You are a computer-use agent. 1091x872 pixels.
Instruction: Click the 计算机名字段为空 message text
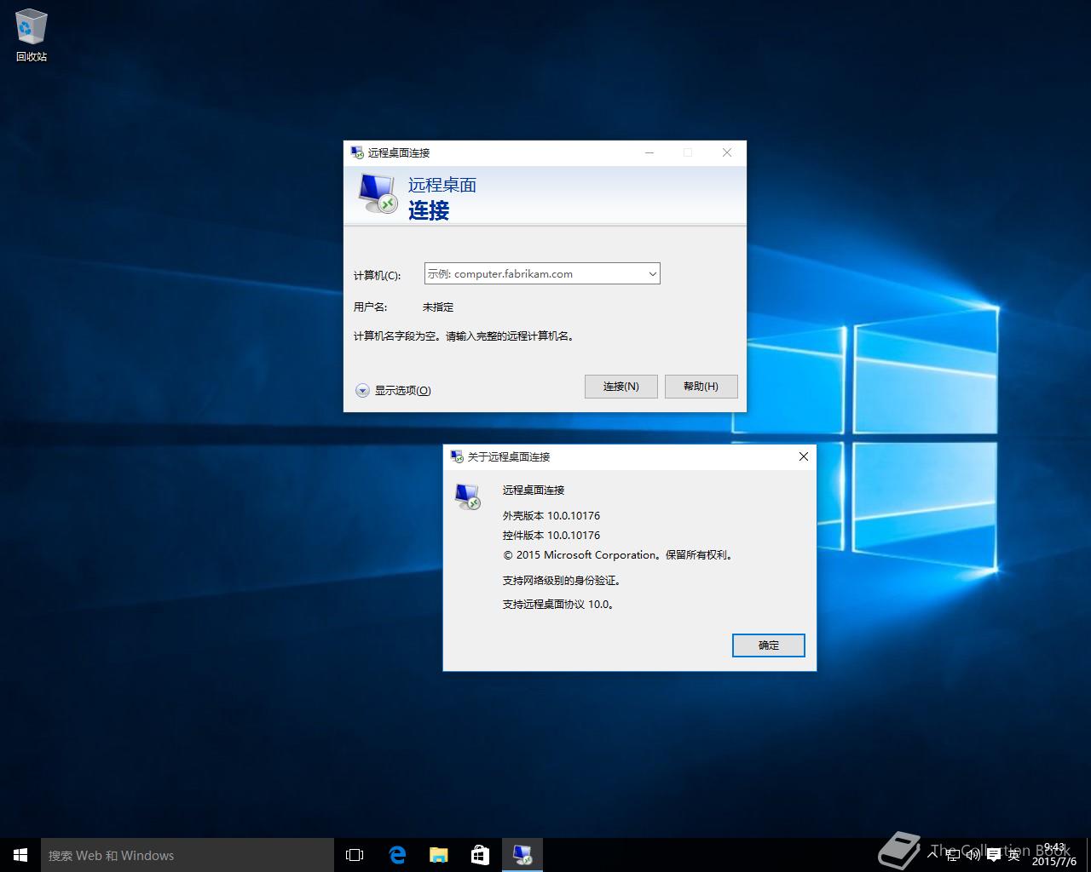click(465, 336)
